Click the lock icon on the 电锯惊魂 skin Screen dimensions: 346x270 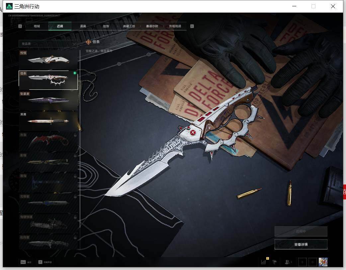75,217
